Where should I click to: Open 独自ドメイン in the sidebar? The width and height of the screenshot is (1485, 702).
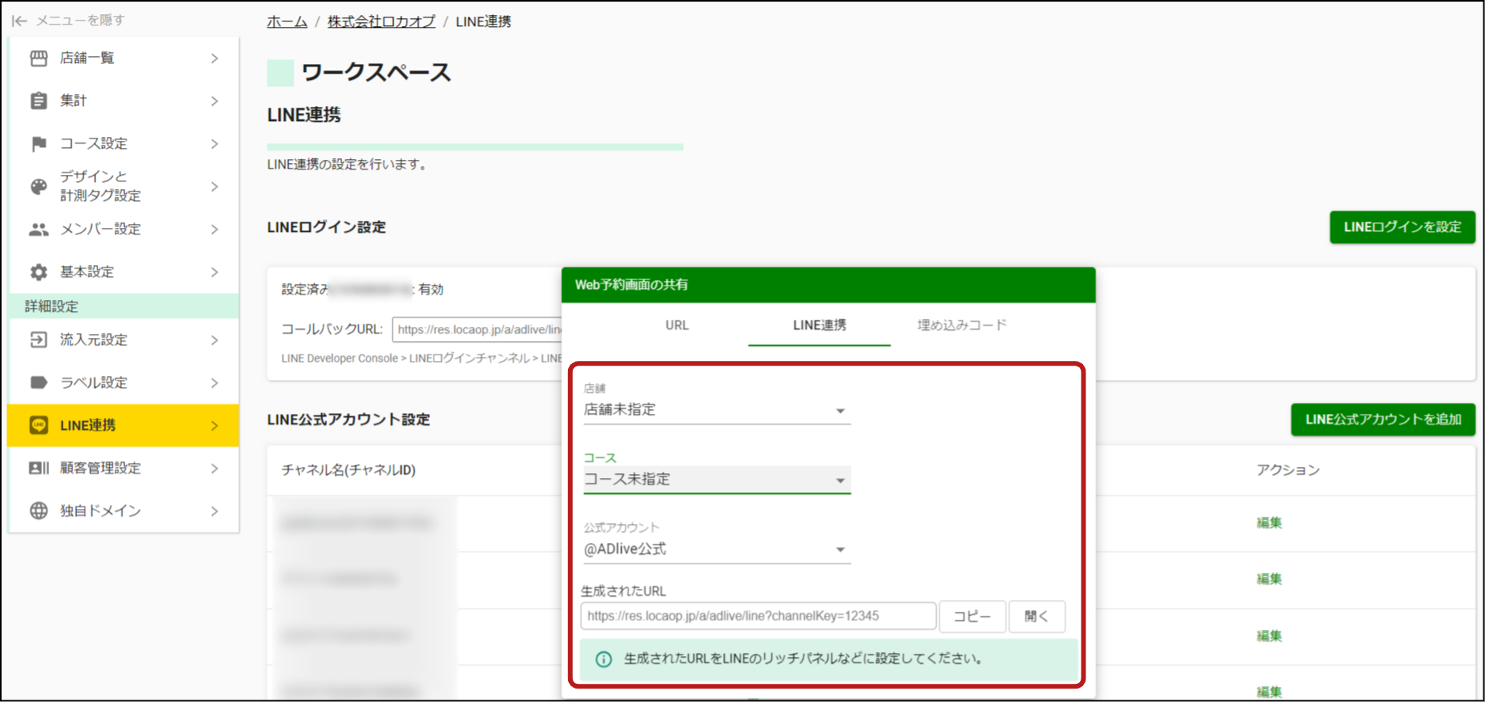(123, 510)
